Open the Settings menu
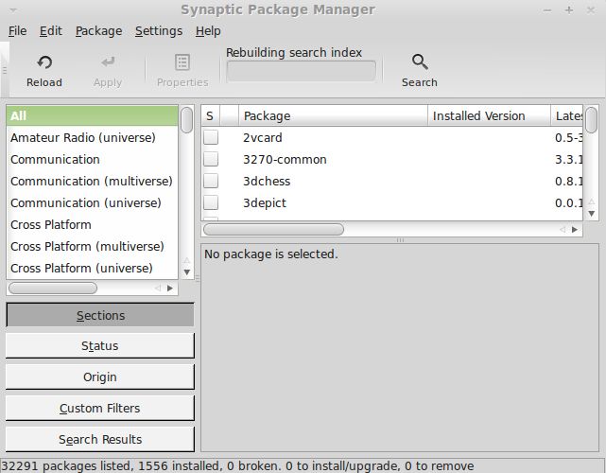 click(x=159, y=31)
